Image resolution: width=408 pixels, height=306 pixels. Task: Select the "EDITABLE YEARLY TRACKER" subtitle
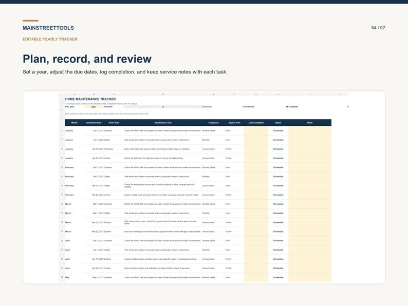[50, 39]
